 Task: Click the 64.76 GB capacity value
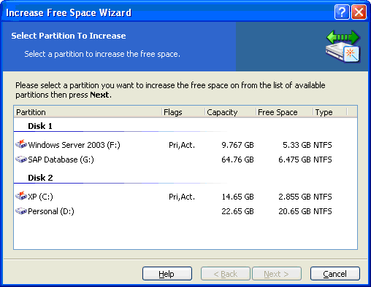click(x=237, y=160)
